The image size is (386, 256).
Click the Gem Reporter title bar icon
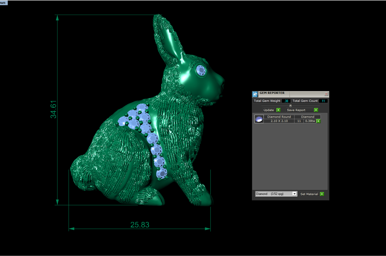(x=255, y=94)
